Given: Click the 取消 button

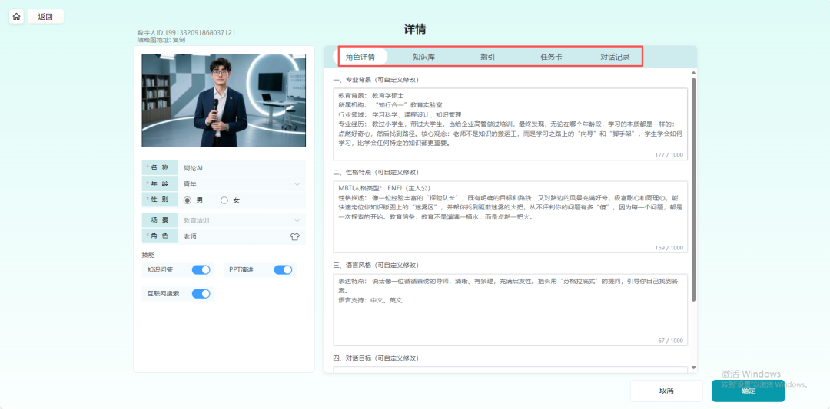Looking at the screenshot, I should coord(666,391).
